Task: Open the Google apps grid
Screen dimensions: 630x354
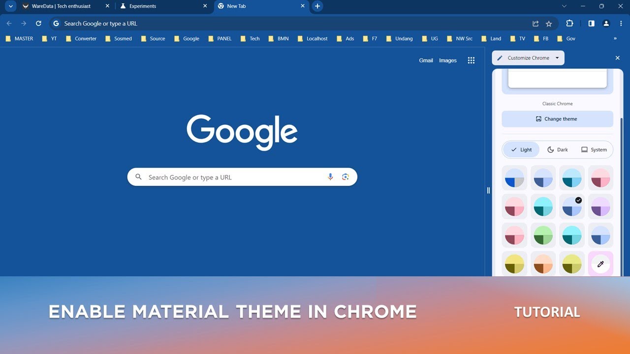Action: tap(471, 60)
